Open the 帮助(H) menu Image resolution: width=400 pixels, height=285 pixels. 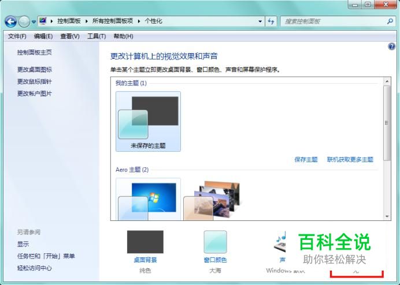tap(124, 36)
